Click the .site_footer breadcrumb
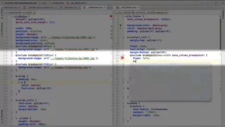Viewport: 225px width, 127px height. click(123, 13)
